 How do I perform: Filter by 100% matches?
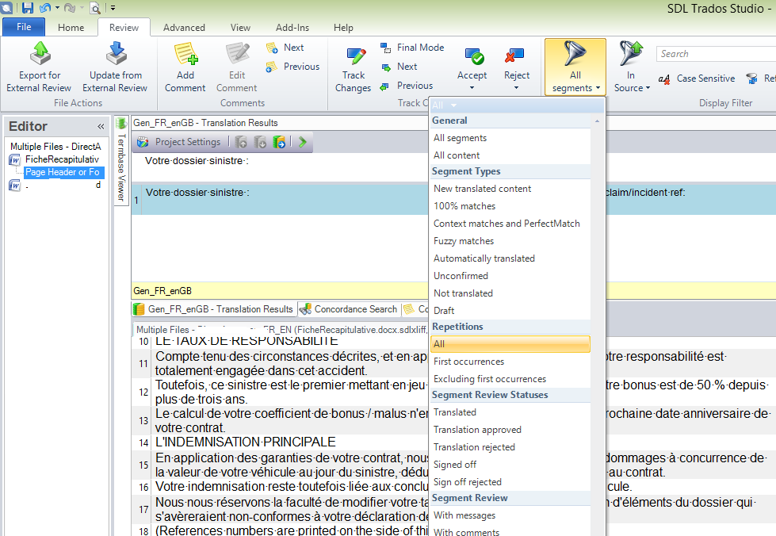tap(510, 206)
